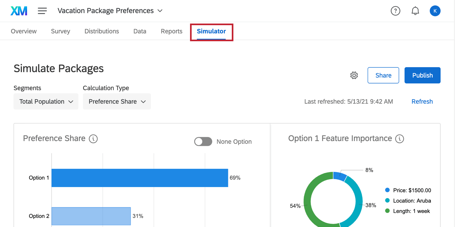Show Option 1 Feature Importance info icon
Image resolution: width=455 pixels, height=227 pixels.
click(x=400, y=139)
